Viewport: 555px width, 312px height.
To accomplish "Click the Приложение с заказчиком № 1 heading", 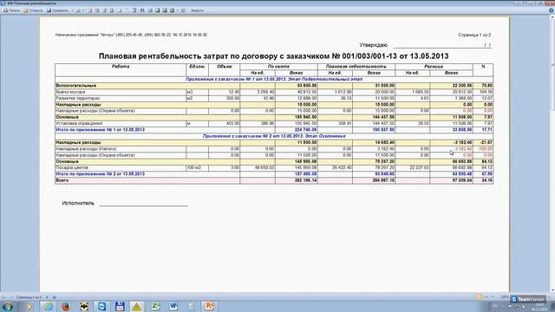I will 274,79.
